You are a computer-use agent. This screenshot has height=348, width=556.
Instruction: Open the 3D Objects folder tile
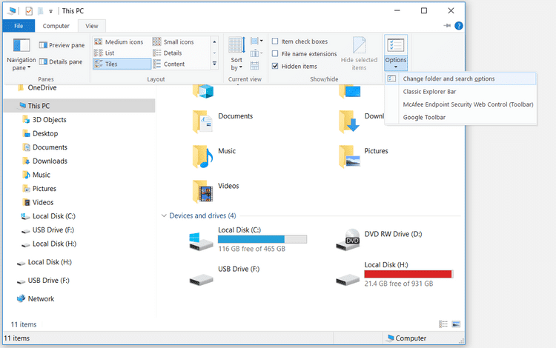204,91
